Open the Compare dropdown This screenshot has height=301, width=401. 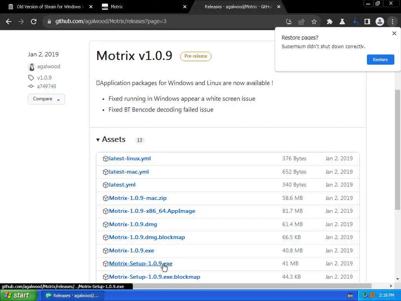pyautogui.click(x=46, y=99)
